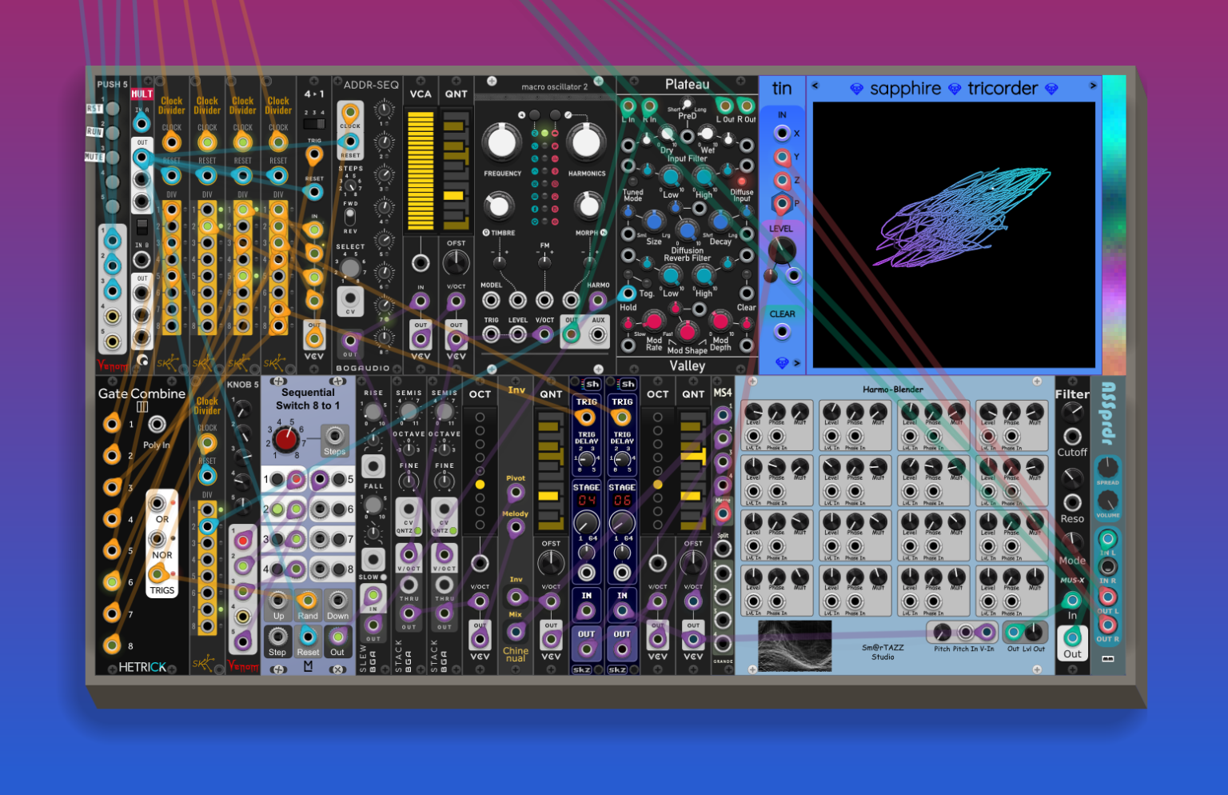Image resolution: width=1228 pixels, height=795 pixels.
Task: Click the FREQUENCY knob on macro oscillator 2
Action: pos(502,142)
